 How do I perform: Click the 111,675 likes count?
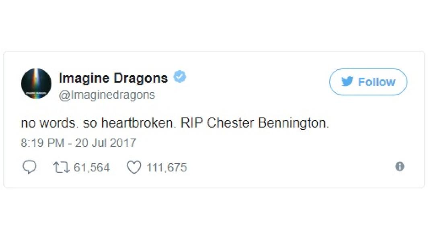[166, 167]
